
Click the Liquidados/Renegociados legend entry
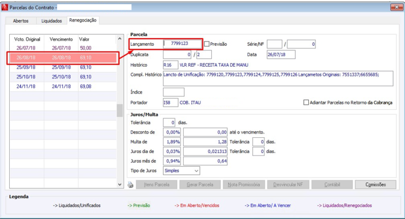coord(345,206)
